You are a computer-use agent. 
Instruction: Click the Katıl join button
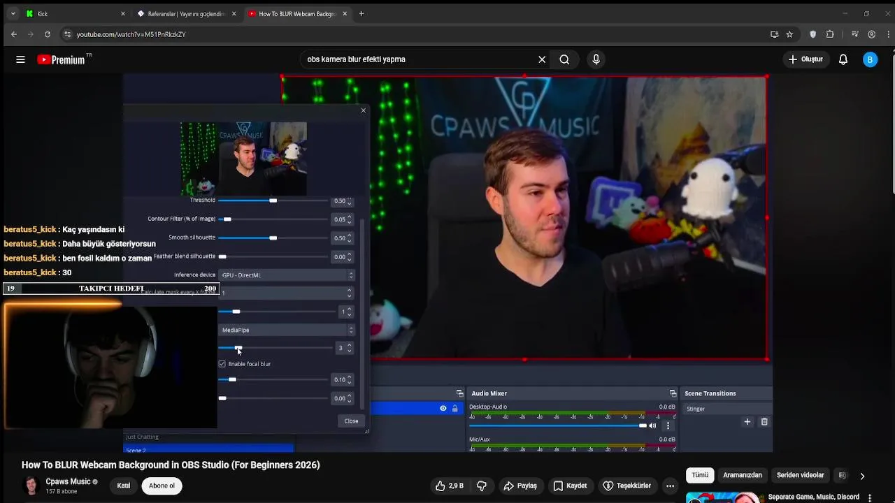[124, 486]
